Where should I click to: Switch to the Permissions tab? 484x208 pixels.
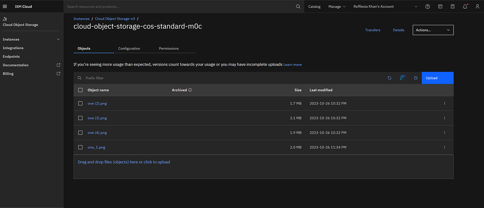point(169,49)
